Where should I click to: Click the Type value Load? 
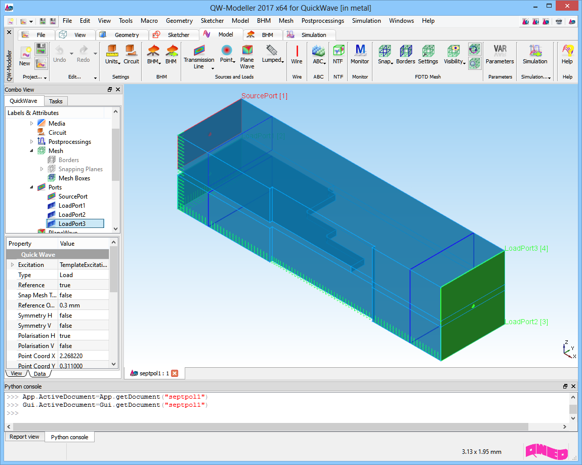coord(84,275)
